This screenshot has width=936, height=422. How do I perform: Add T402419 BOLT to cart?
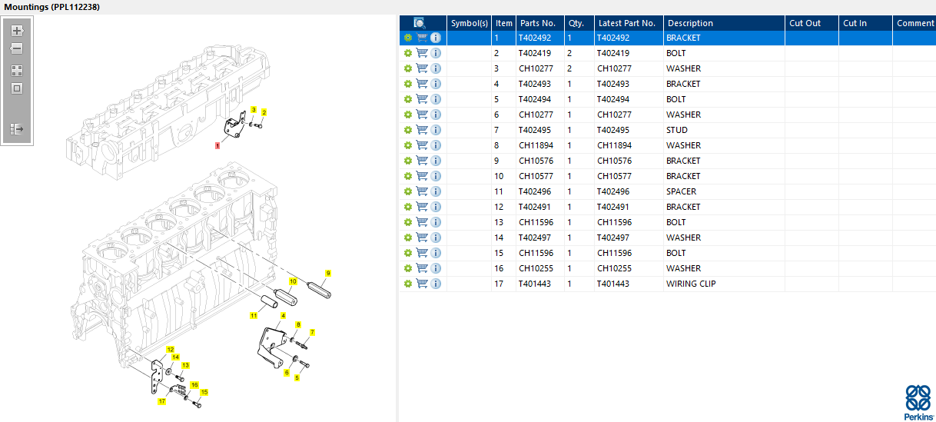[422, 53]
